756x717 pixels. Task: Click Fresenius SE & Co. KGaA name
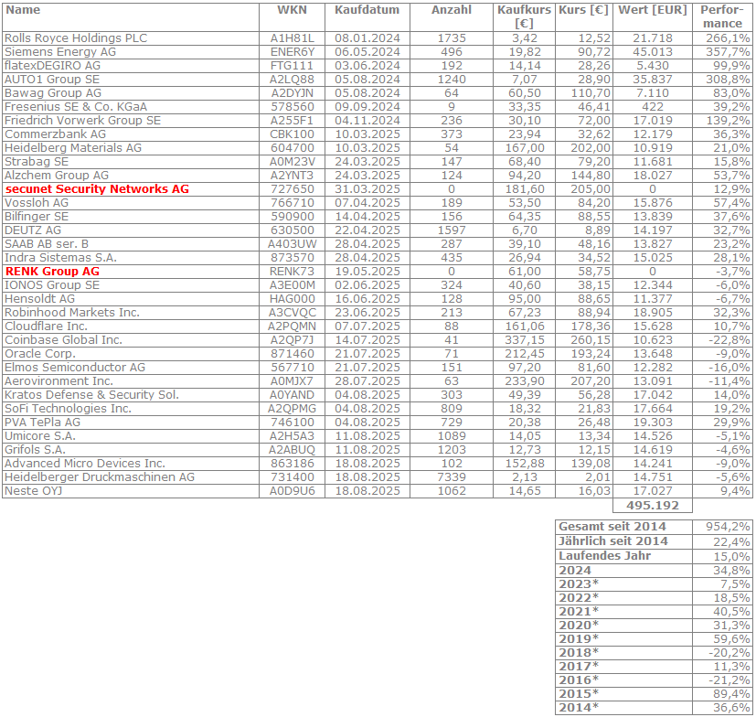pos(76,107)
